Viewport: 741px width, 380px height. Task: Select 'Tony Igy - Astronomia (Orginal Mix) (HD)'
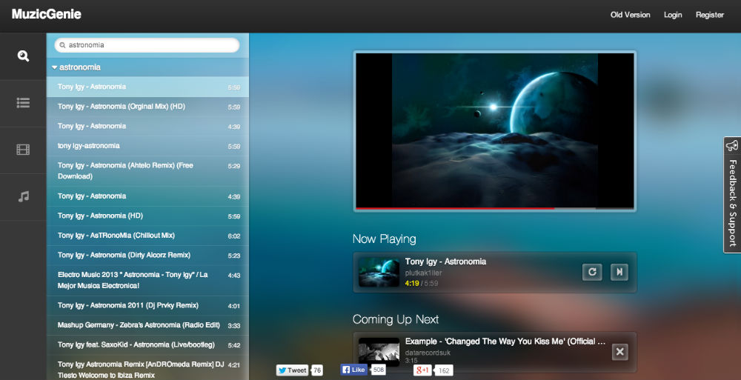click(x=147, y=107)
